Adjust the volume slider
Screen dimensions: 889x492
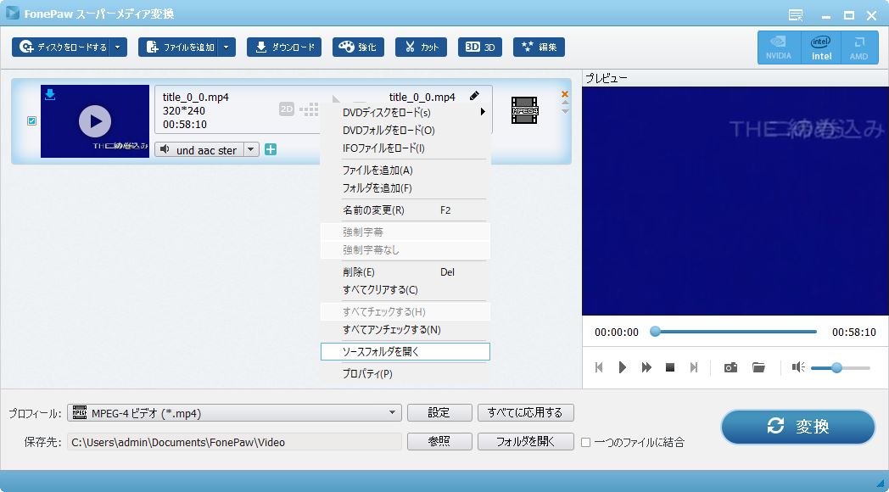(x=836, y=367)
